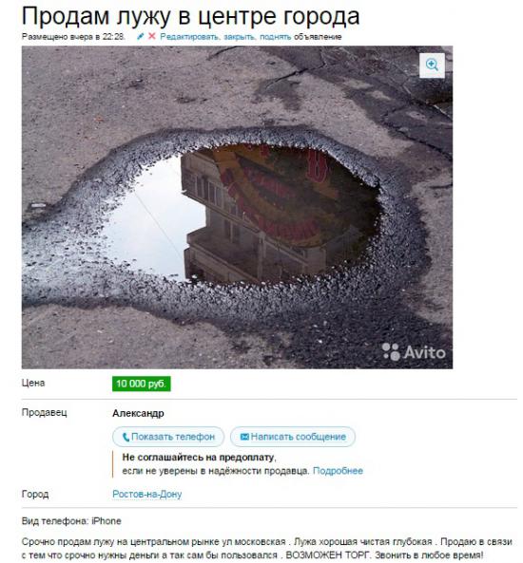Screen dimensions: 523x563
Task: Click the Вид телефона: iPhone line
Action: [x=71, y=521]
